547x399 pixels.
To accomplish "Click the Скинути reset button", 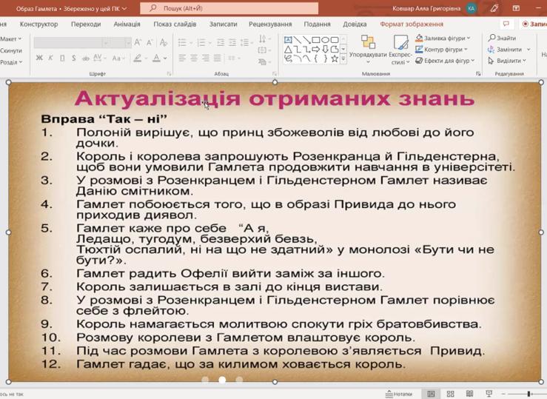I will (x=11, y=50).
